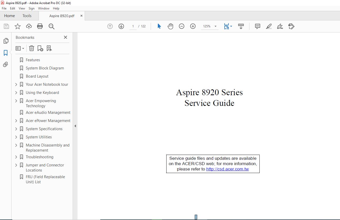Switch to the Tools tab
Screen dimensions: 340x220
pos(27,16)
